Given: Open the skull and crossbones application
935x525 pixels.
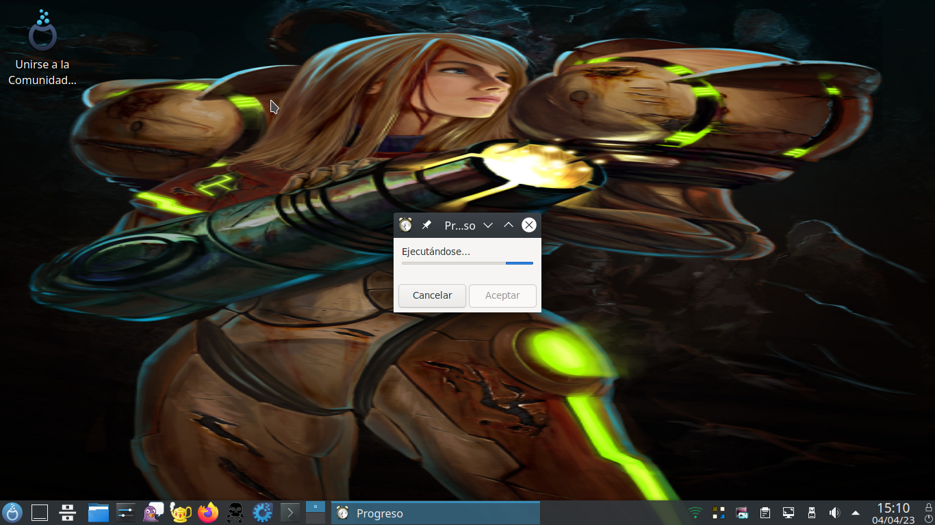Looking at the screenshot, I should (x=235, y=513).
